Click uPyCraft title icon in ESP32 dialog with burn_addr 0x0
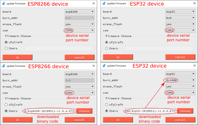 point(104,3)
